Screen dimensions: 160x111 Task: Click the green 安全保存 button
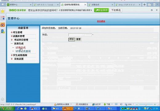101,10
